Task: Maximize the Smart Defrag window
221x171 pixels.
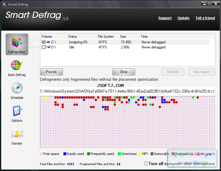Action: (209, 4)
